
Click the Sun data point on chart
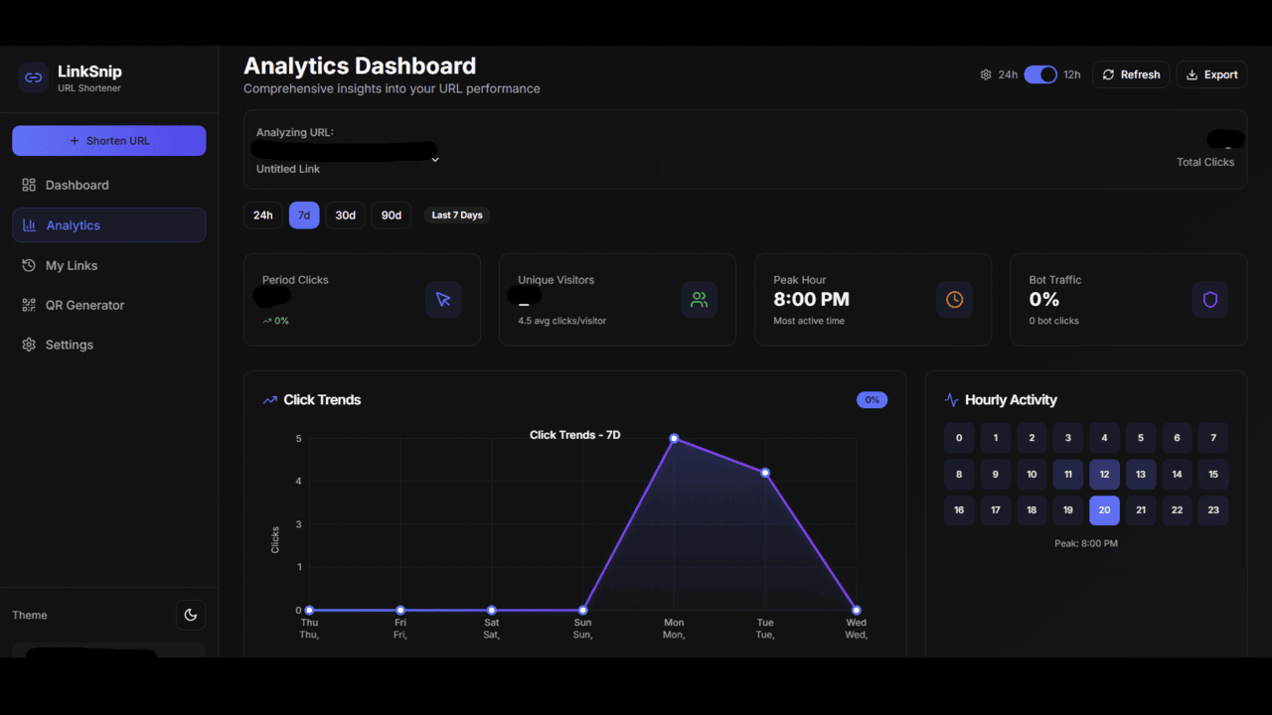click(x=583, y=610)
